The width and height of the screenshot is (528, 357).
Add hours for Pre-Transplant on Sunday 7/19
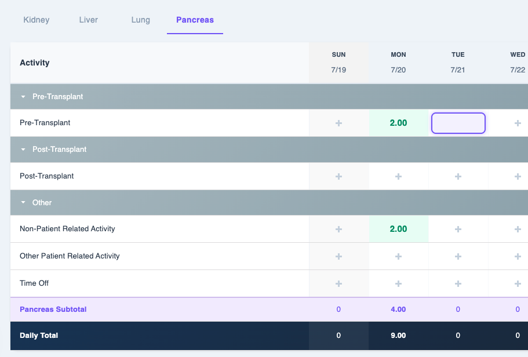click(338, 123)
